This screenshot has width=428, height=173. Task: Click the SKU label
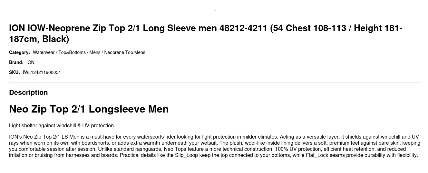15,72
